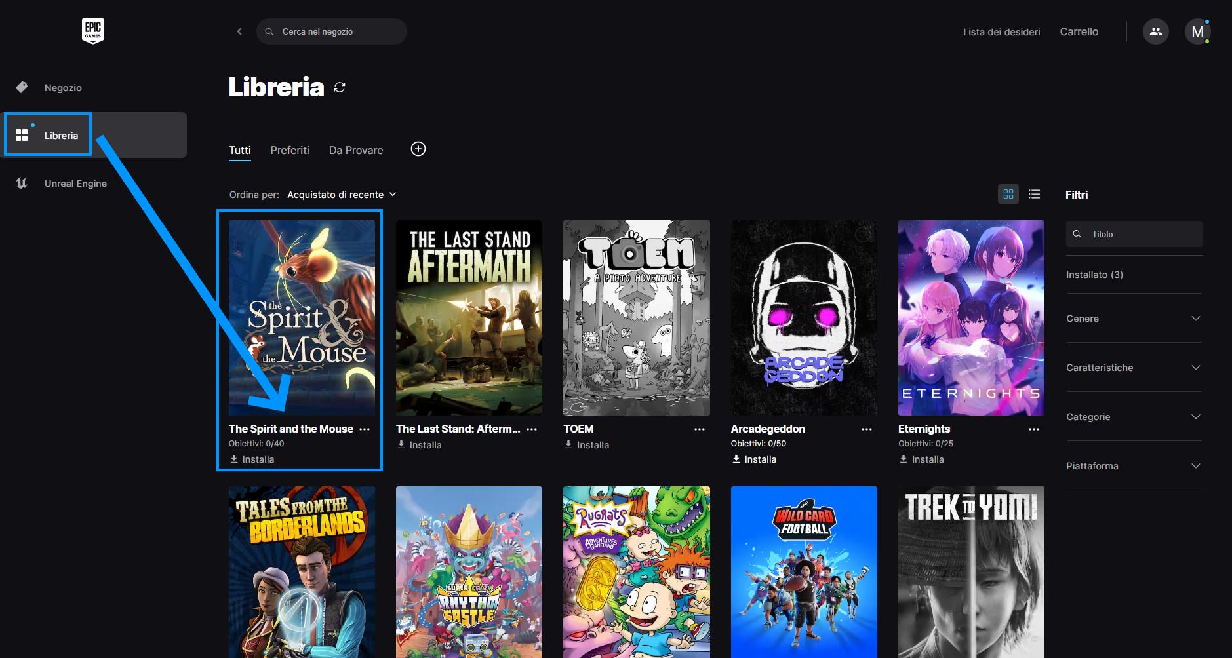Image resolution: width=1232 pixels, height=658 pixels.
Task: Switch to list view
Action: coord(1035,195)
